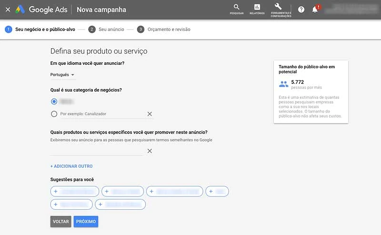Screen dimensions: 381x235
Task: Open the Português language dropdown
Action: [62, 75]
